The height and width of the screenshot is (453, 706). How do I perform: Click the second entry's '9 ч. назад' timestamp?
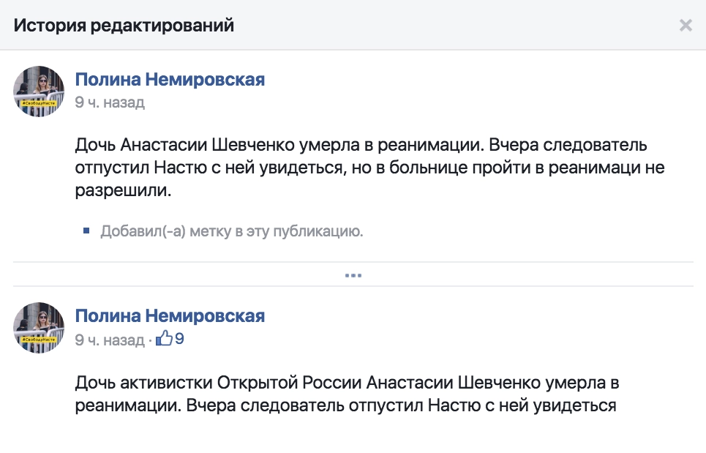tap(110, 340)
